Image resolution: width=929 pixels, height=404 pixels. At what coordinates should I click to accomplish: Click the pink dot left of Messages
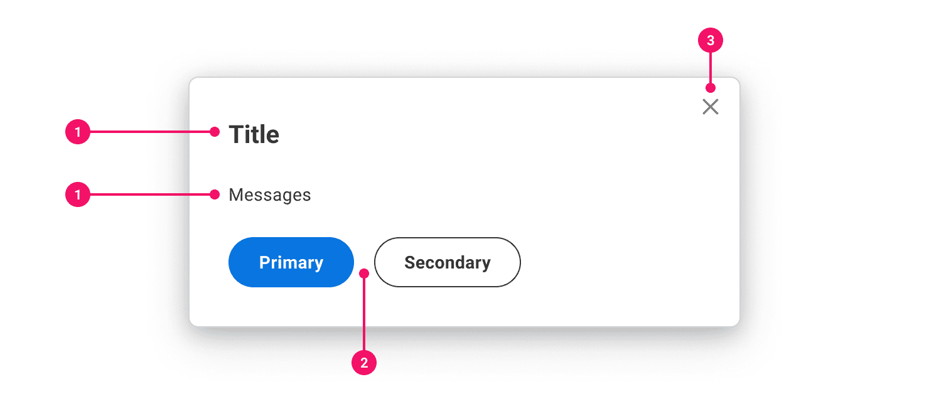point(215,195)
